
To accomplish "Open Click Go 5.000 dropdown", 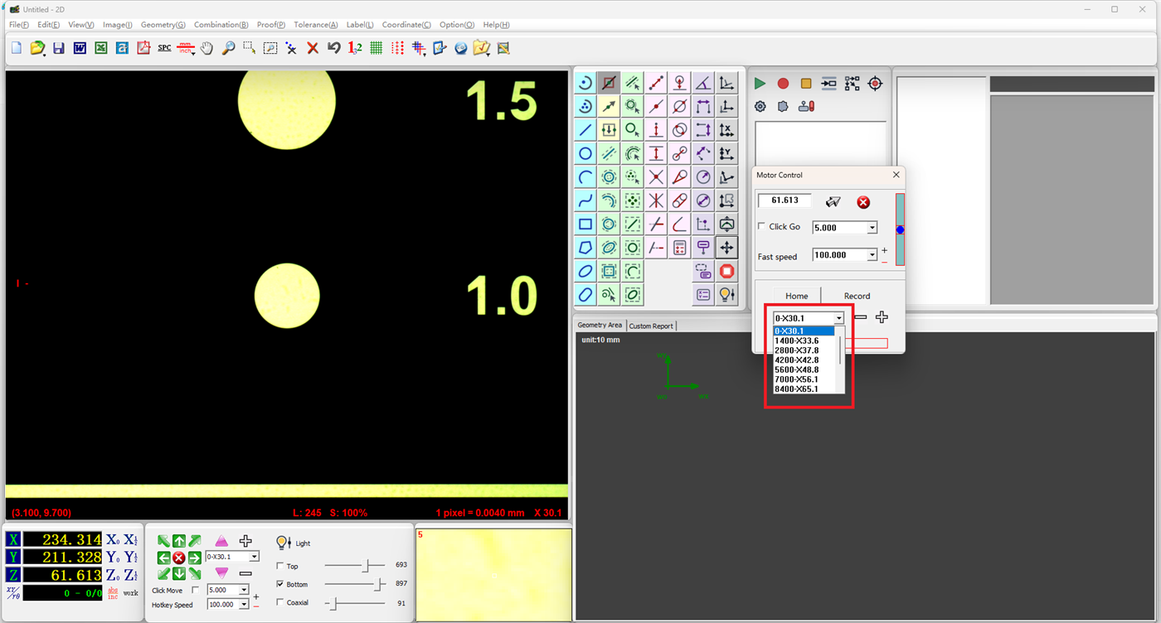I will [872, 228].
